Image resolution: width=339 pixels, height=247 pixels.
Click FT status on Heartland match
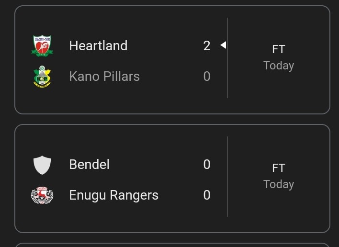(279, 49)
